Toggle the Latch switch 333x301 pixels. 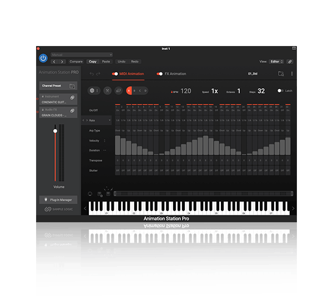[x=280, y=91]
